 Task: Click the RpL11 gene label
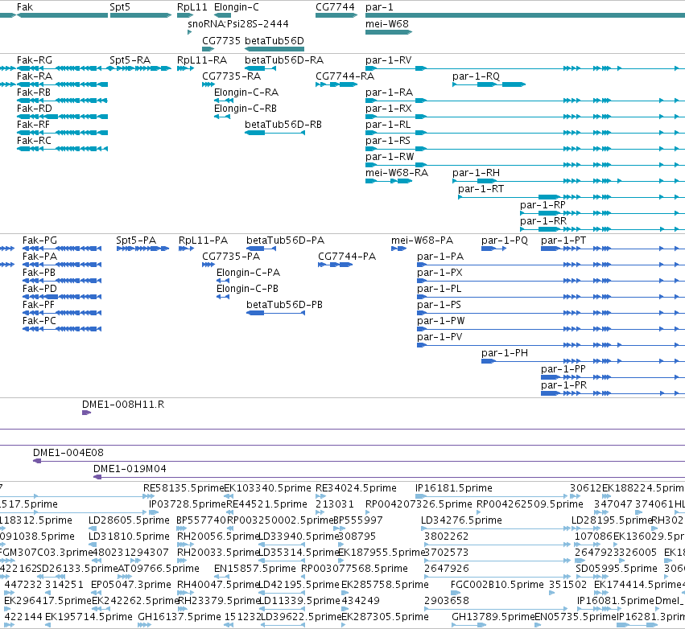click(x=192, y=7)
